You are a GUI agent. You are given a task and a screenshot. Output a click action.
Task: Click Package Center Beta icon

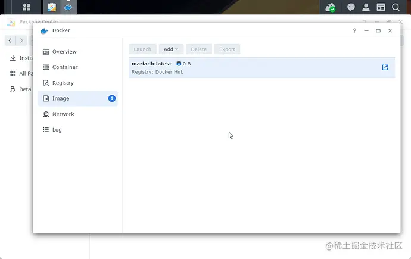pyautogui.click(x=13, y=89)
